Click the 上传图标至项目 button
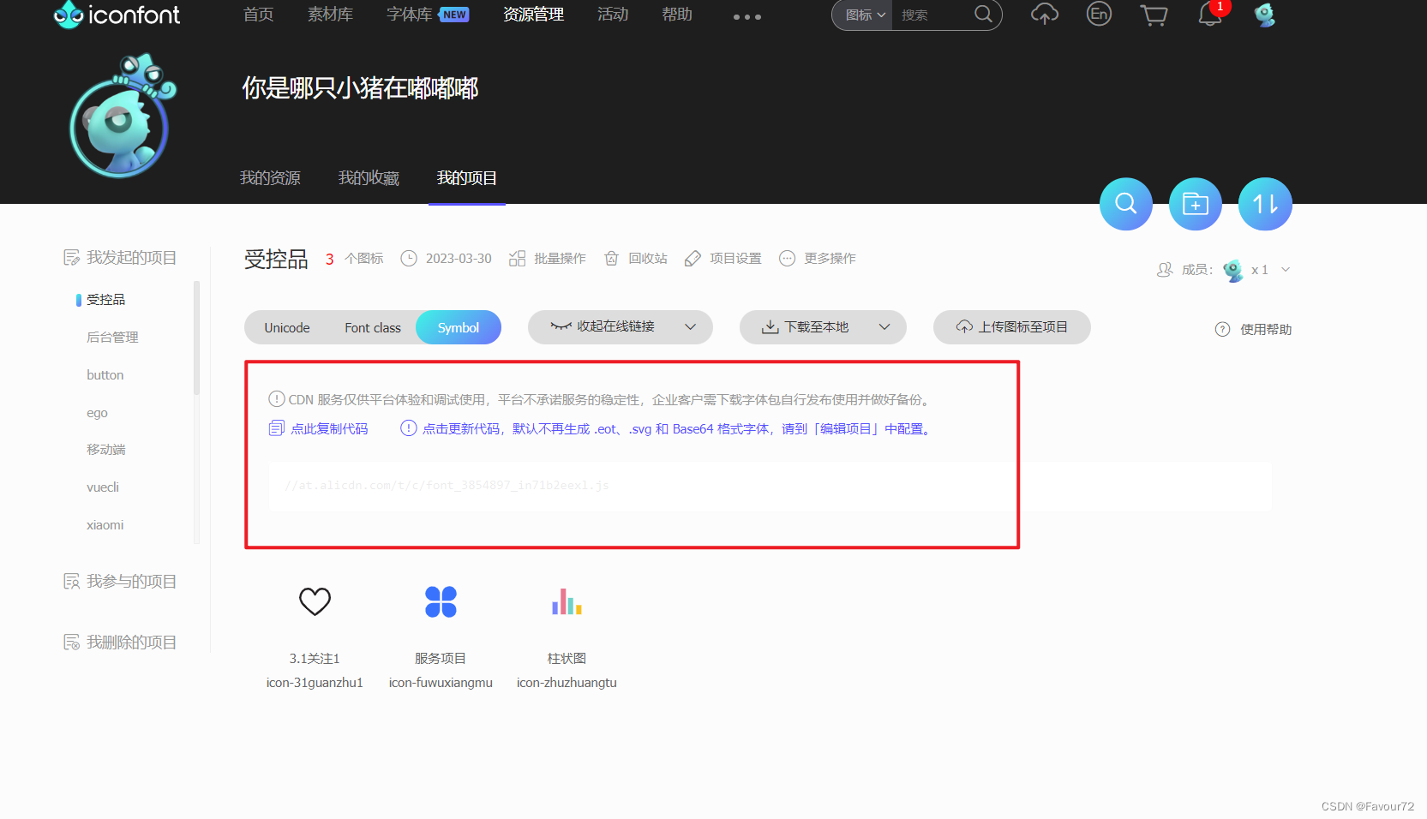 pos(1011,326)
